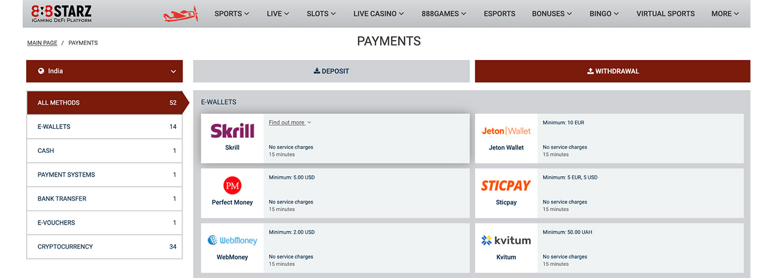Open the SPORTS dropdown menu
The width and height of the screenshot is (779, 278).
coord(231,14)
